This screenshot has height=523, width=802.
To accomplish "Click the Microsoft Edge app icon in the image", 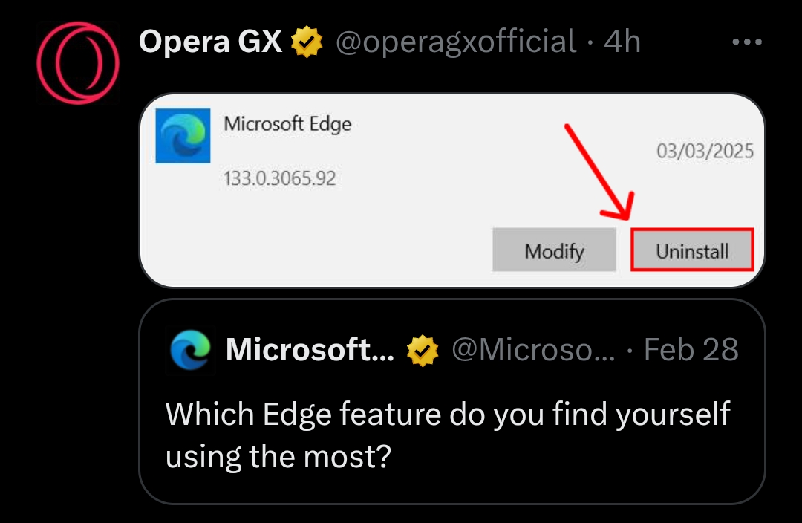I will (183, 136).
